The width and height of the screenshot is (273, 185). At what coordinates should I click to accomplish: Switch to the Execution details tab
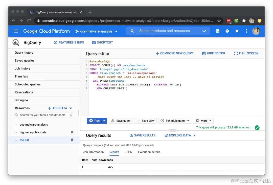149,152
